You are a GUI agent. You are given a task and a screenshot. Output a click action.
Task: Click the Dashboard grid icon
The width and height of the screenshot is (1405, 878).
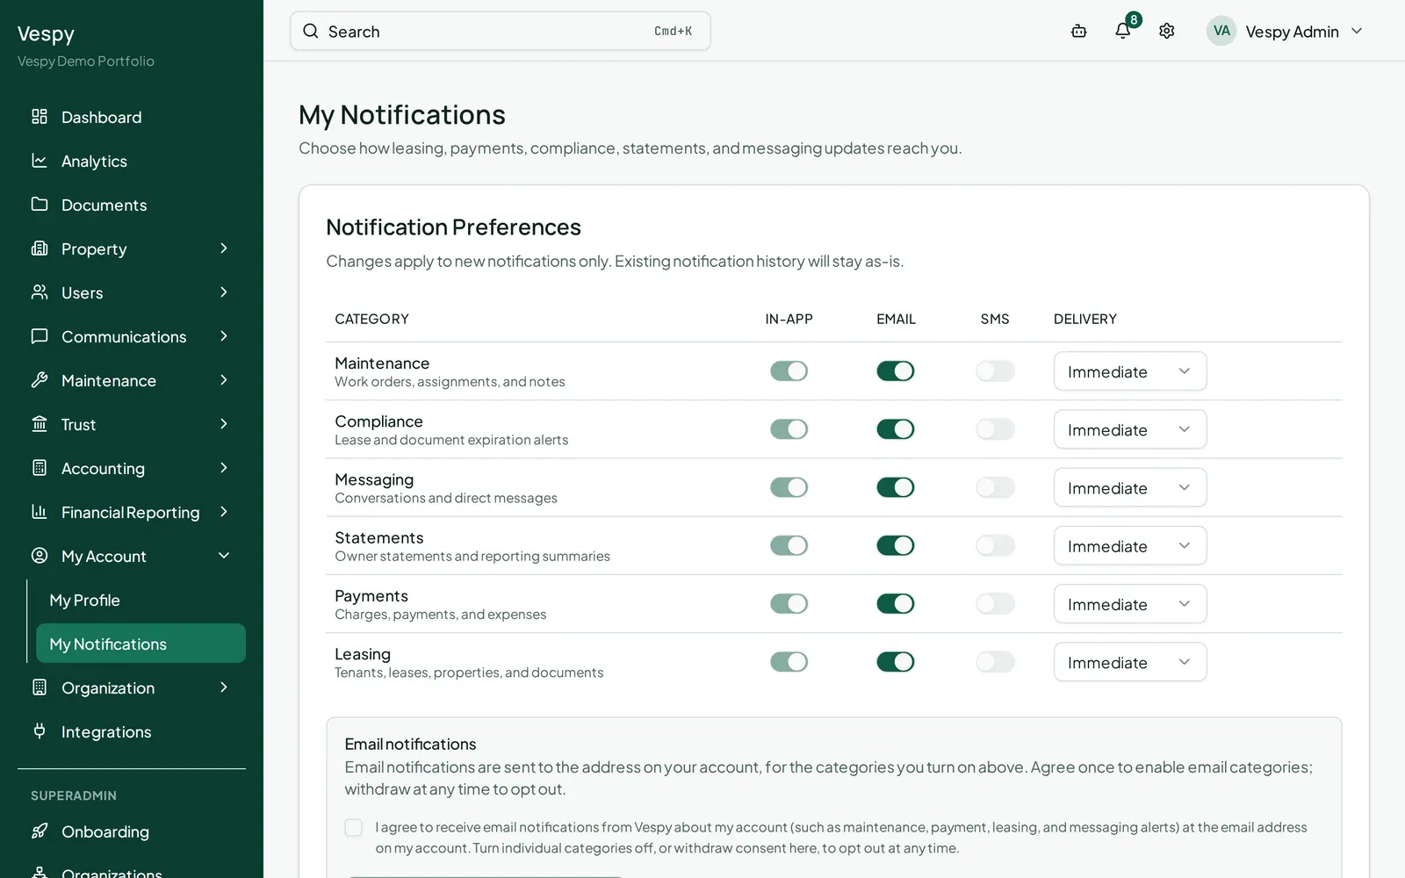point(40,117)
